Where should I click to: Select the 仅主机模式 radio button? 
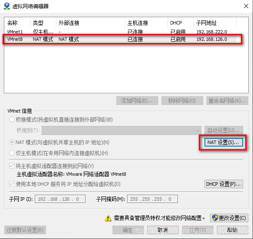pos(12,153)
